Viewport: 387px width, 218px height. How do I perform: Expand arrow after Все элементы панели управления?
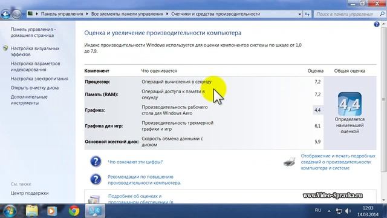(167, 14)
